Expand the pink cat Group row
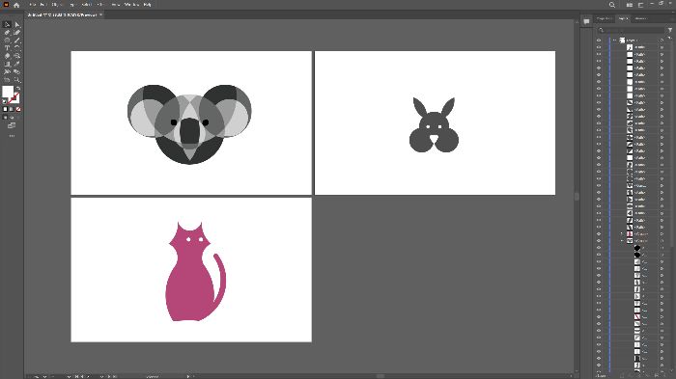Screen dimensions: 676x379 [622, 233]
